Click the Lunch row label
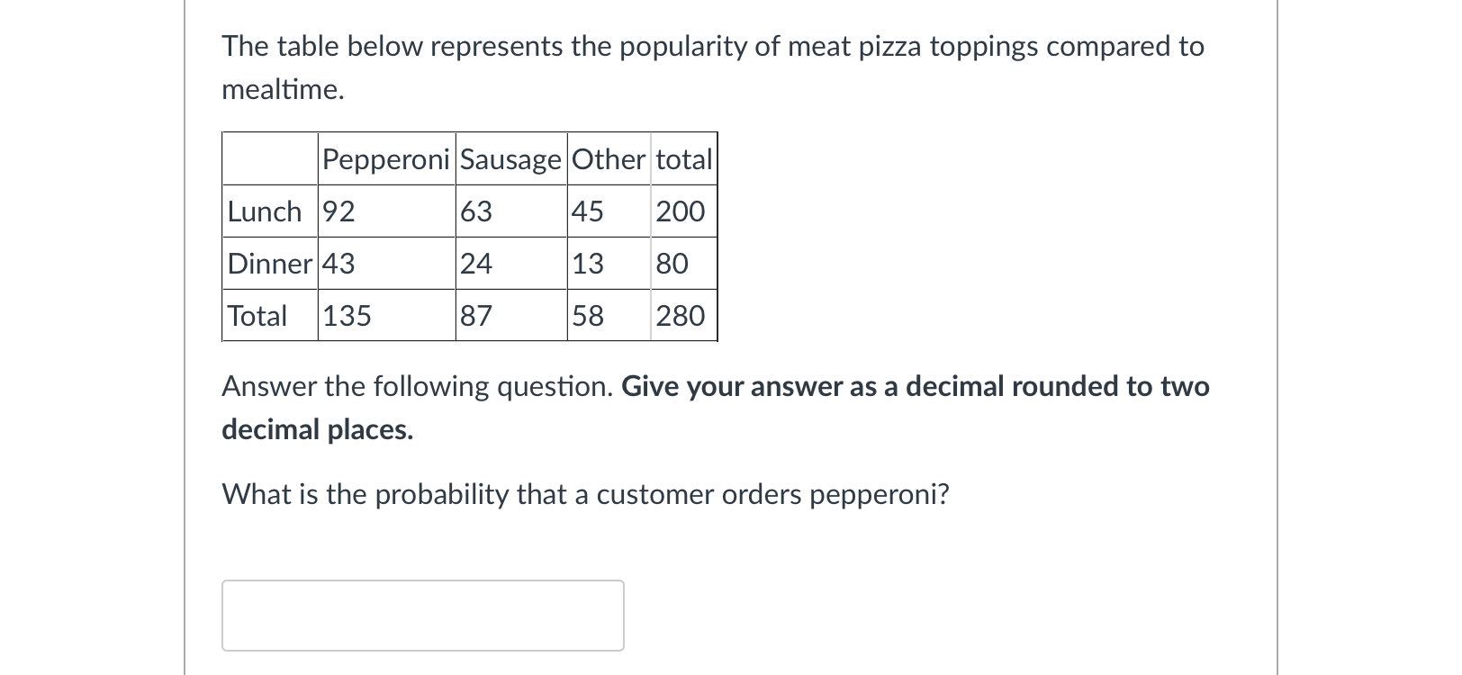The height and width of the screenshot is (675, 1462). 265,211
